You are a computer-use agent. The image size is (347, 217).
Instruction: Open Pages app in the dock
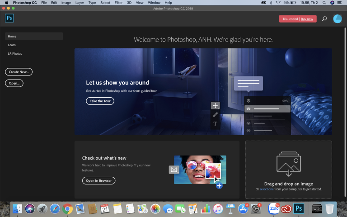[193, 209]
